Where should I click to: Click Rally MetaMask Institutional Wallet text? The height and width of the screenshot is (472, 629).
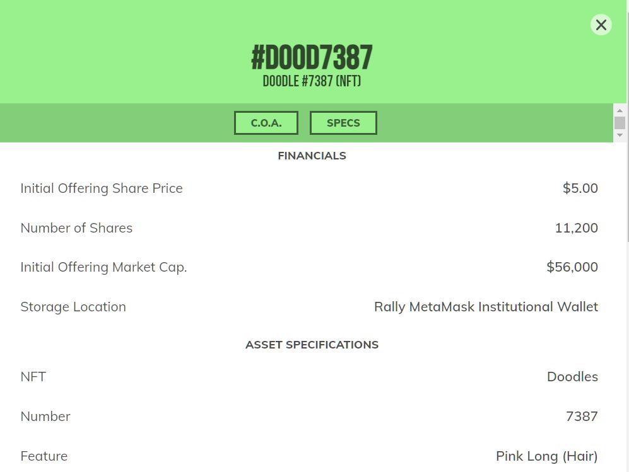tap(486, 307)
